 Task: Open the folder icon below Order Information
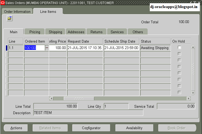[x=10, y=18]
